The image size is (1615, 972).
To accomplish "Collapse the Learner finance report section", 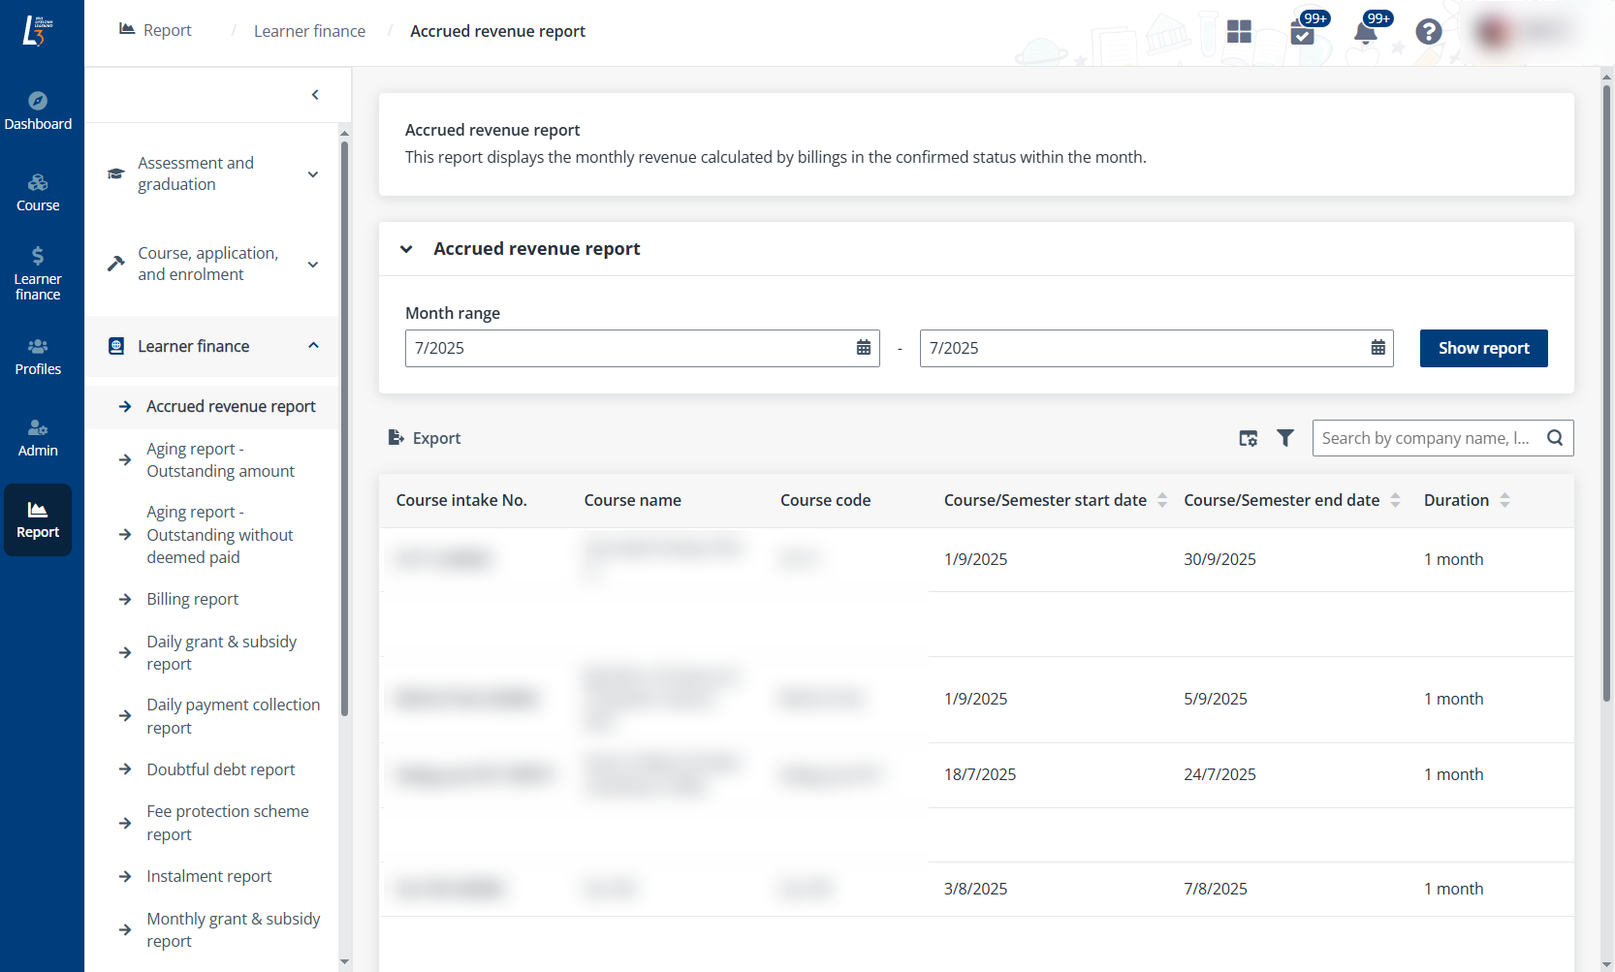I will [x=313, y=346].
